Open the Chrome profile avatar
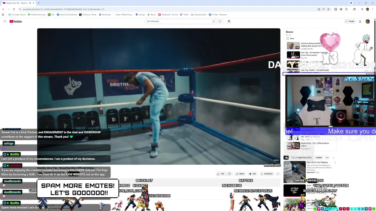 [x=367, y=9]
